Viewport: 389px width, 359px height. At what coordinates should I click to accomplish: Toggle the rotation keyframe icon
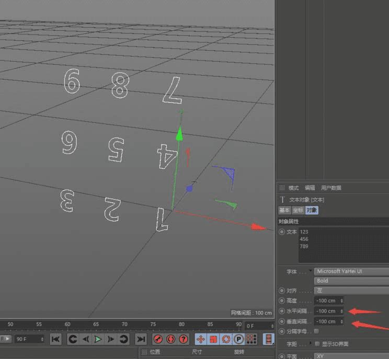pos(226,339)
